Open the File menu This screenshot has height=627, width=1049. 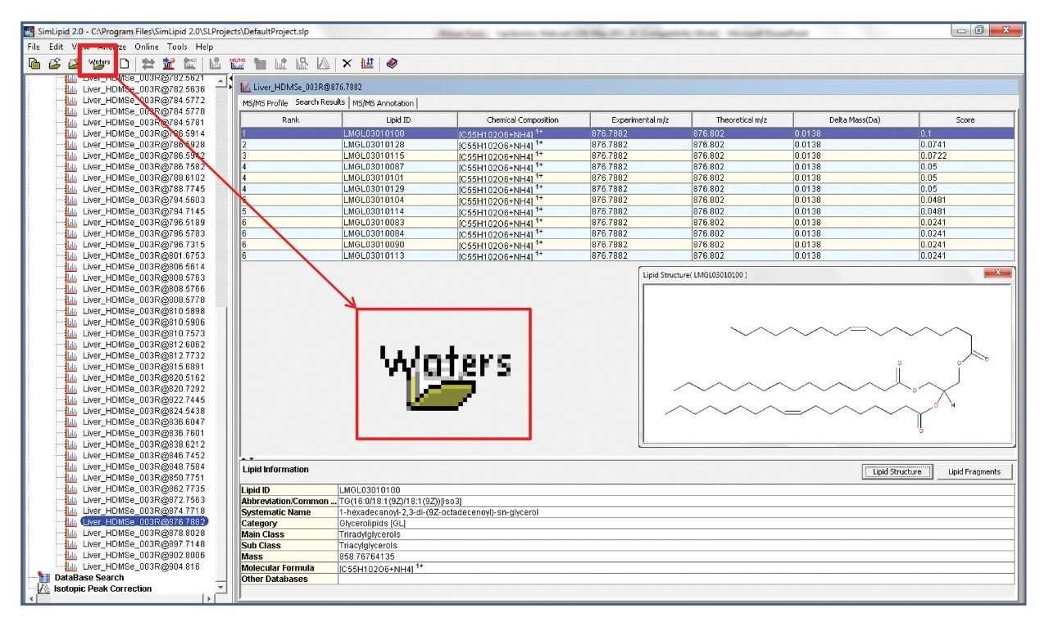(34, 47)
